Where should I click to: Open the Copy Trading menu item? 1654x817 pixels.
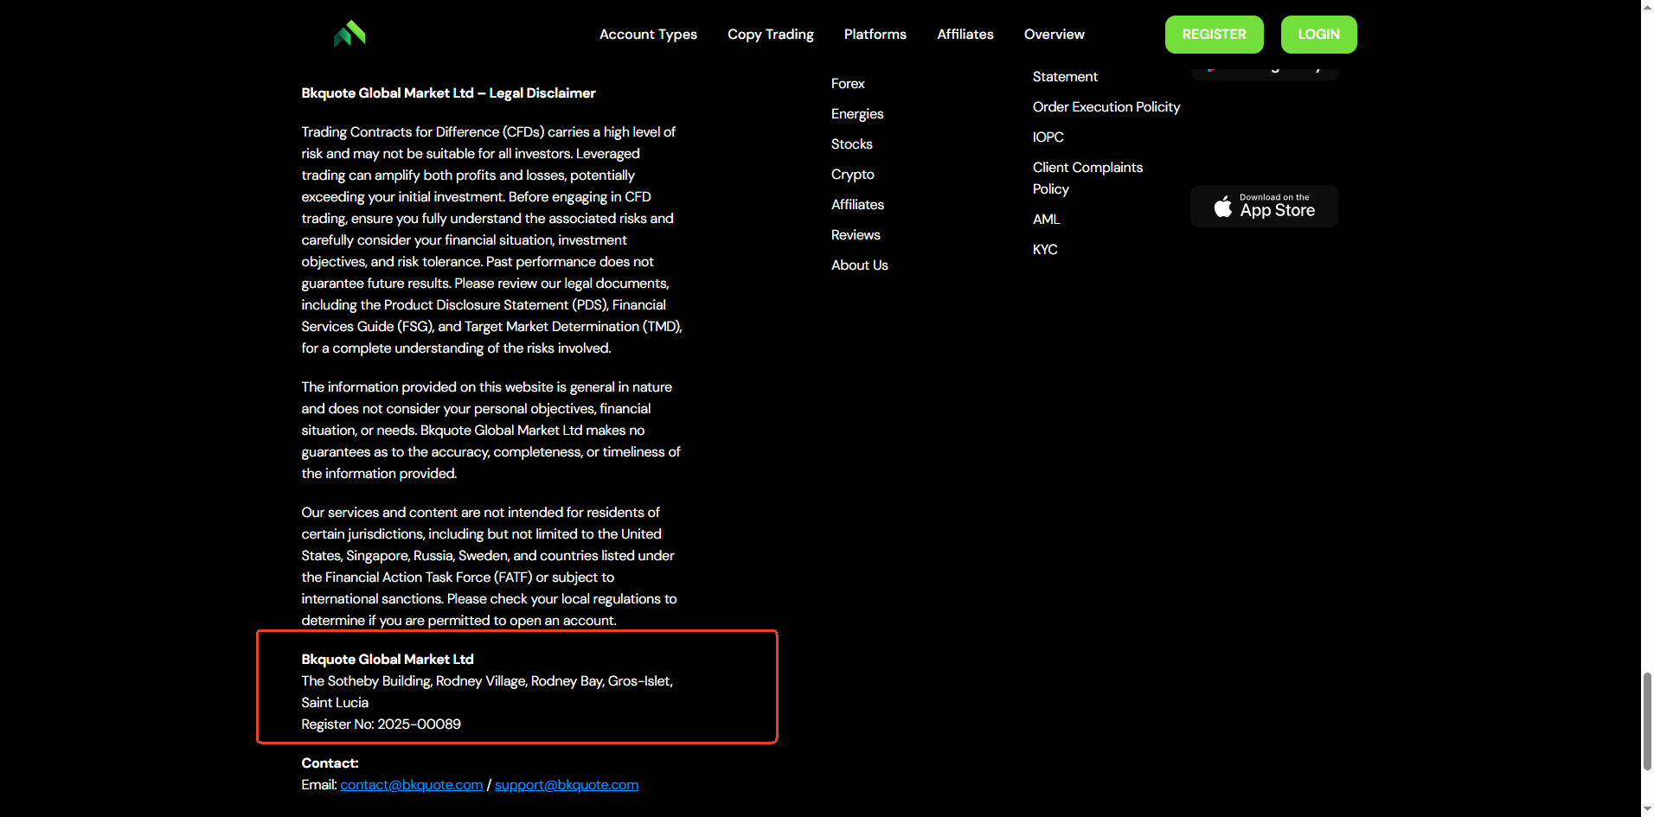point(771,35)
